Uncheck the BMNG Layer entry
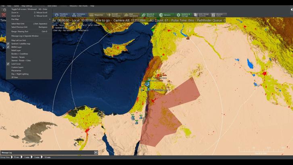 (29, 47)
